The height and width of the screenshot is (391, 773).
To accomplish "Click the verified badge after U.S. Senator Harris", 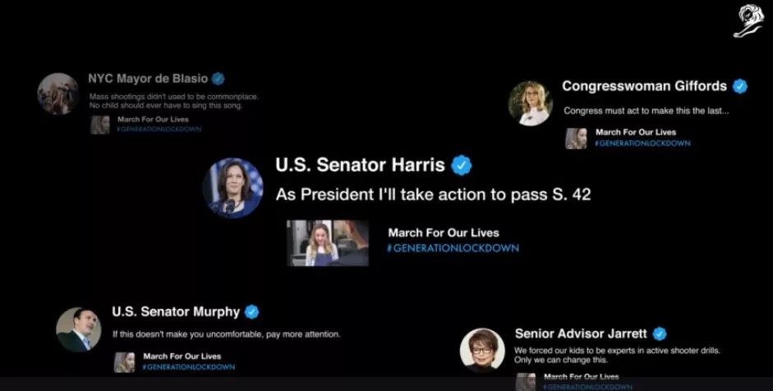I will point(462,166).
